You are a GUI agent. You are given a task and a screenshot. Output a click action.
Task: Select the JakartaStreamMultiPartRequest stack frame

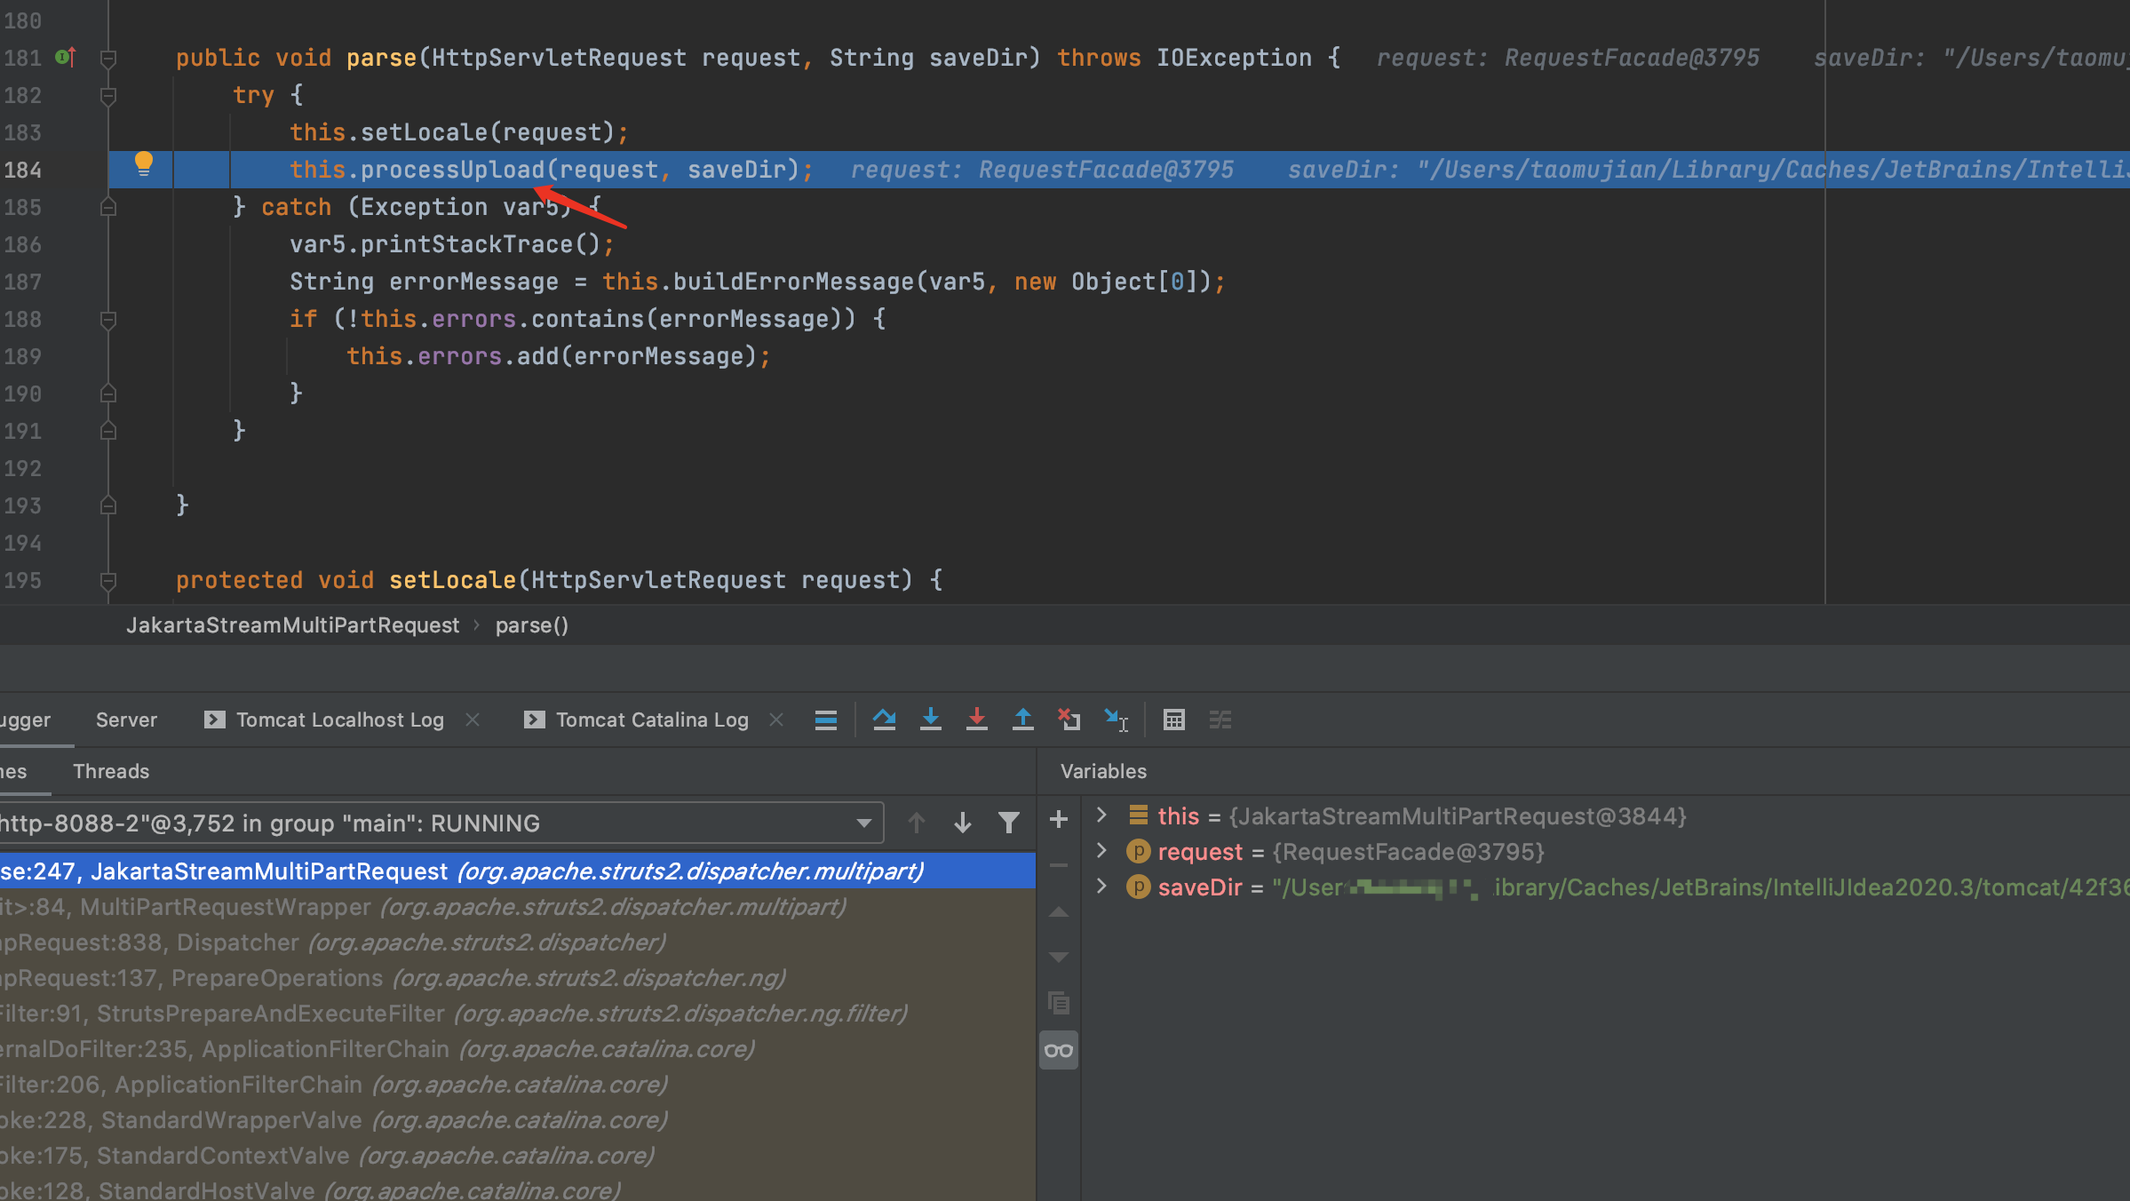tap(517, 871)
